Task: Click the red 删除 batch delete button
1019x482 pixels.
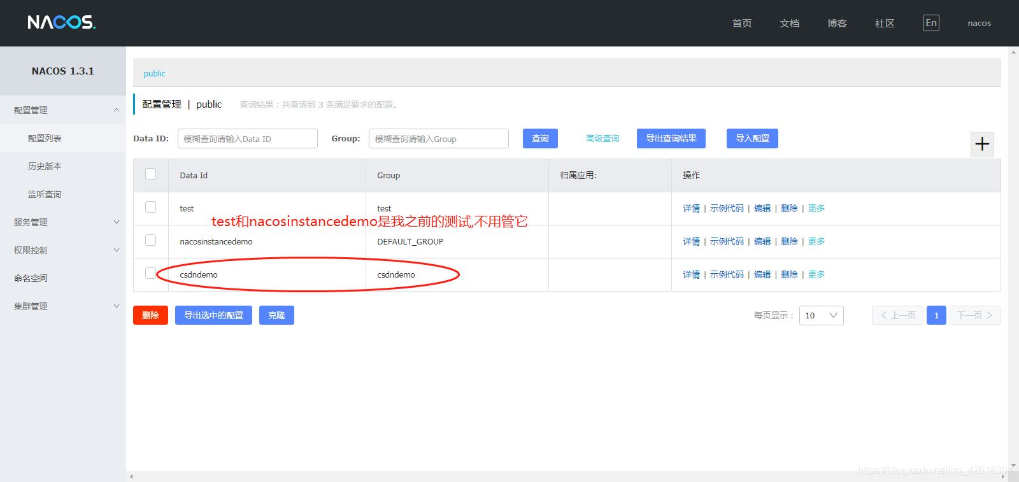Action: 150,315
